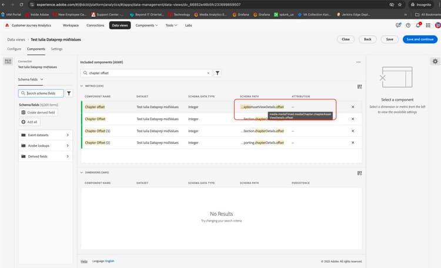Click the Adobe logo in the header
441x268 pixels.
(x=7, y=25)
